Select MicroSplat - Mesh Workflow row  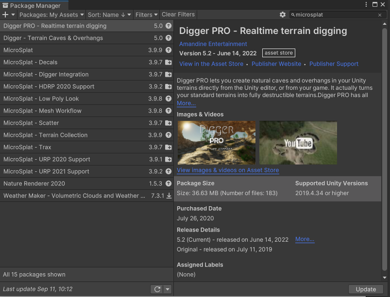(x=86, y=111)
